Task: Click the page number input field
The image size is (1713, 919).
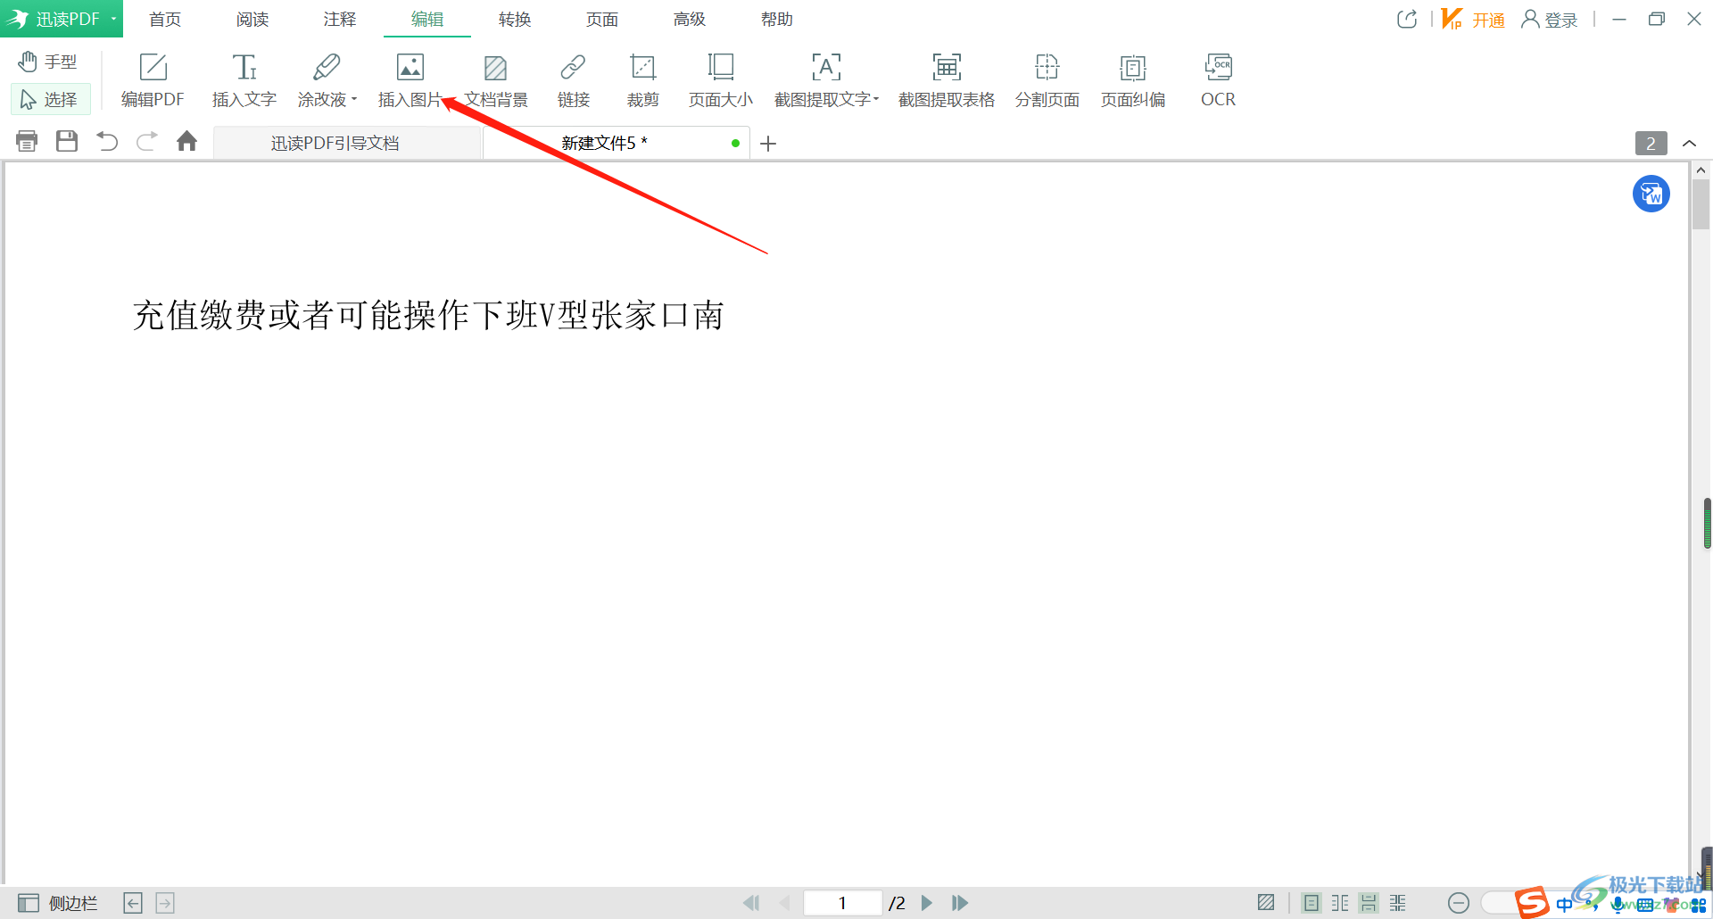Action: click(842, 903)
